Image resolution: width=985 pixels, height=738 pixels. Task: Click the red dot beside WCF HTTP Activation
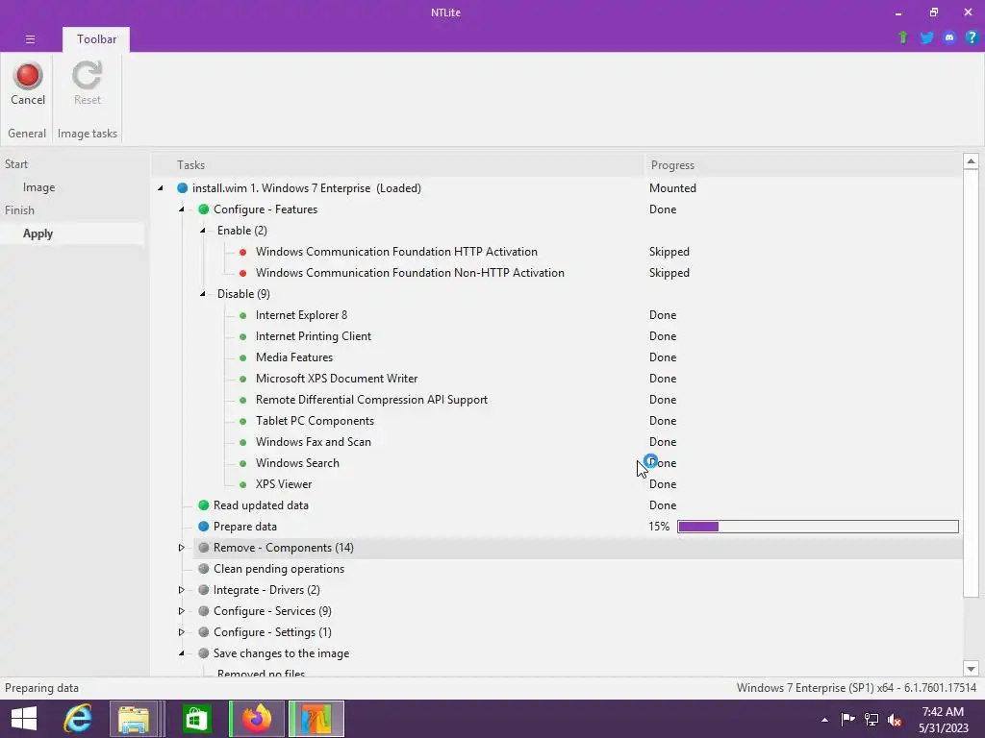point(242,253)
